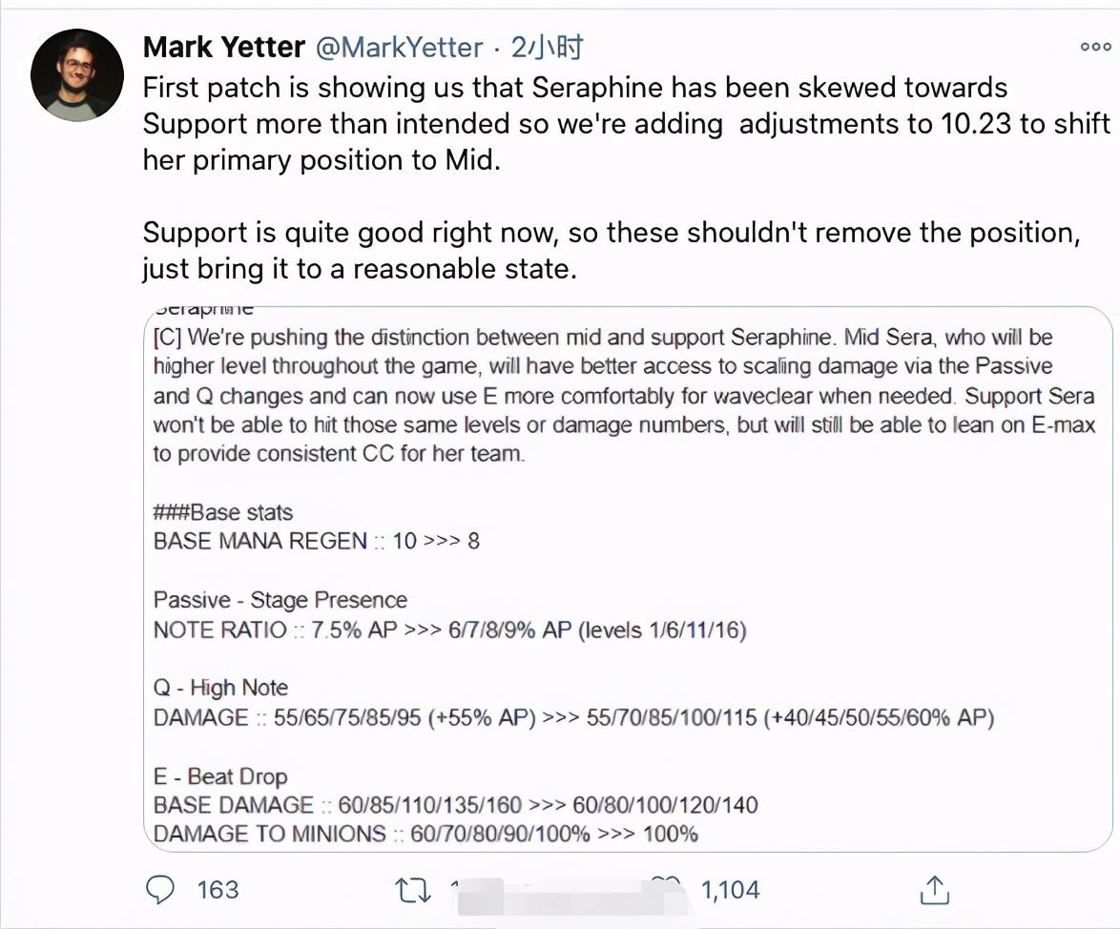Click the share upload icon

[933, 890]
